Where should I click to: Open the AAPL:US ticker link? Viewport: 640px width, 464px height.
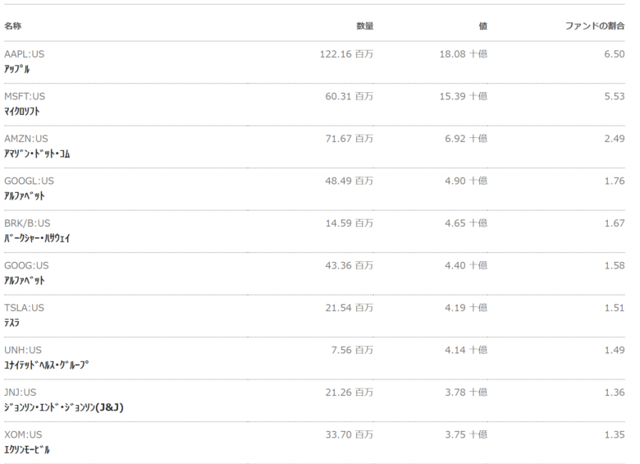click(x=24, y=54)
